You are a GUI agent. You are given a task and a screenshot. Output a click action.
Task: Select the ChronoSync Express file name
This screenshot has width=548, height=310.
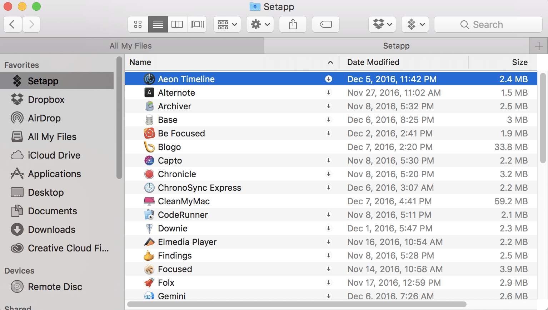point(200,187)
